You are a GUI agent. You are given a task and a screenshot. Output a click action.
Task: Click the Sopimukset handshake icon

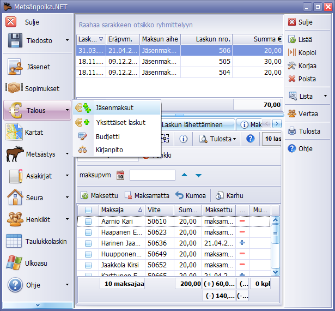click(15, 88)
